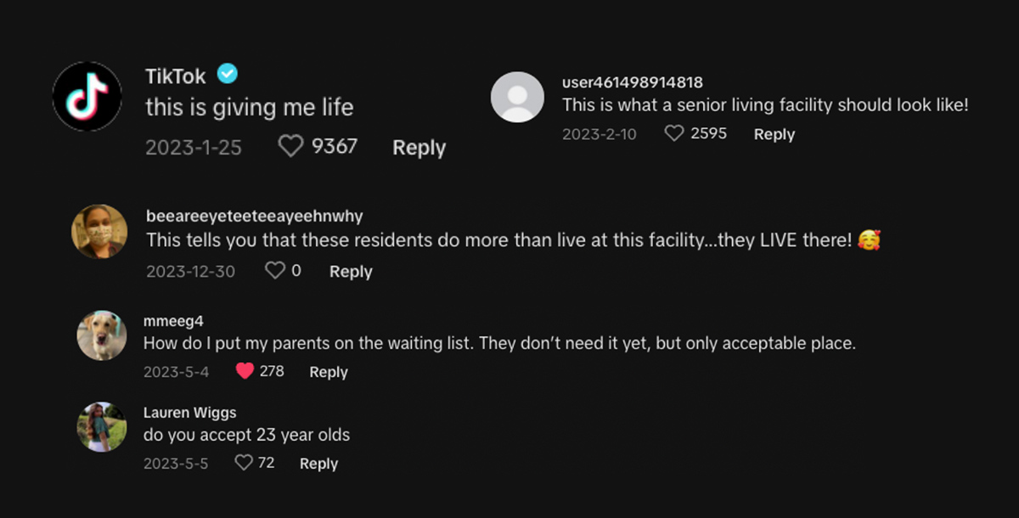Open TikTok's profile picture logo

point(87,96)
